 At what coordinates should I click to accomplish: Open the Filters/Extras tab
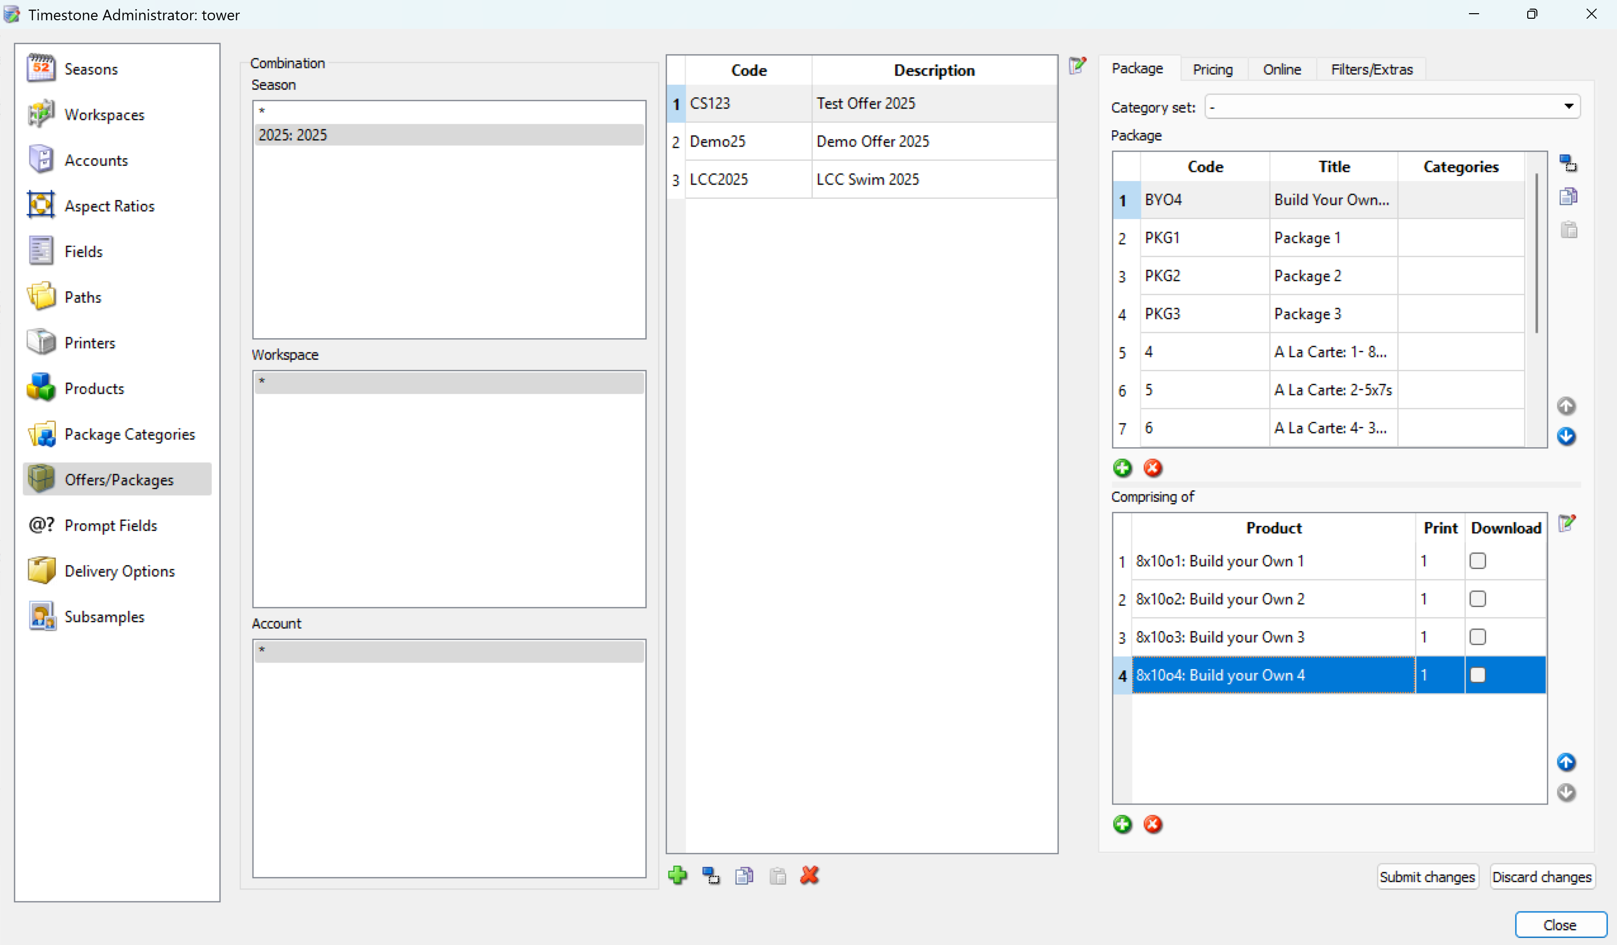tap(1372, 68)
